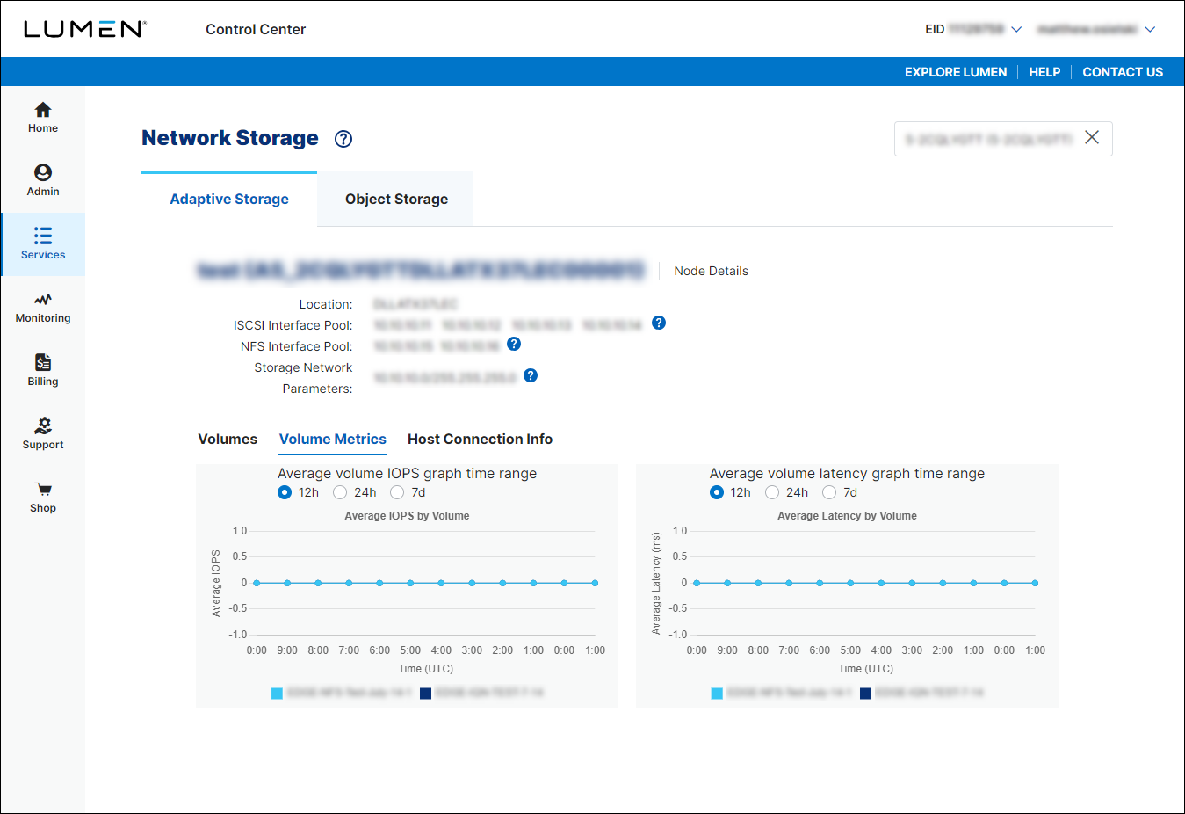
Task: Select 12h for latency graph range
Action: (717, 492)
